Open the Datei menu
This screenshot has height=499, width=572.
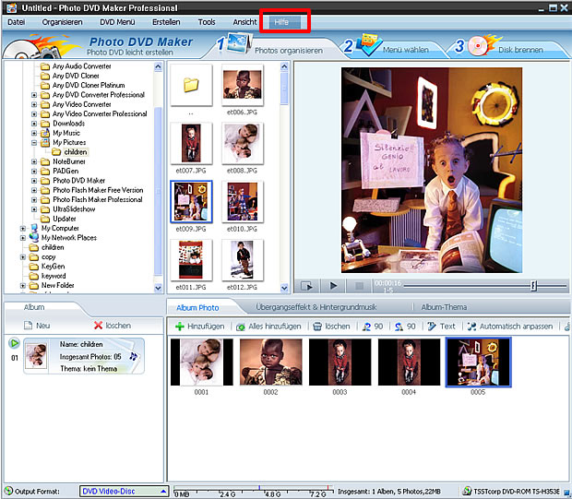point(17,22)
